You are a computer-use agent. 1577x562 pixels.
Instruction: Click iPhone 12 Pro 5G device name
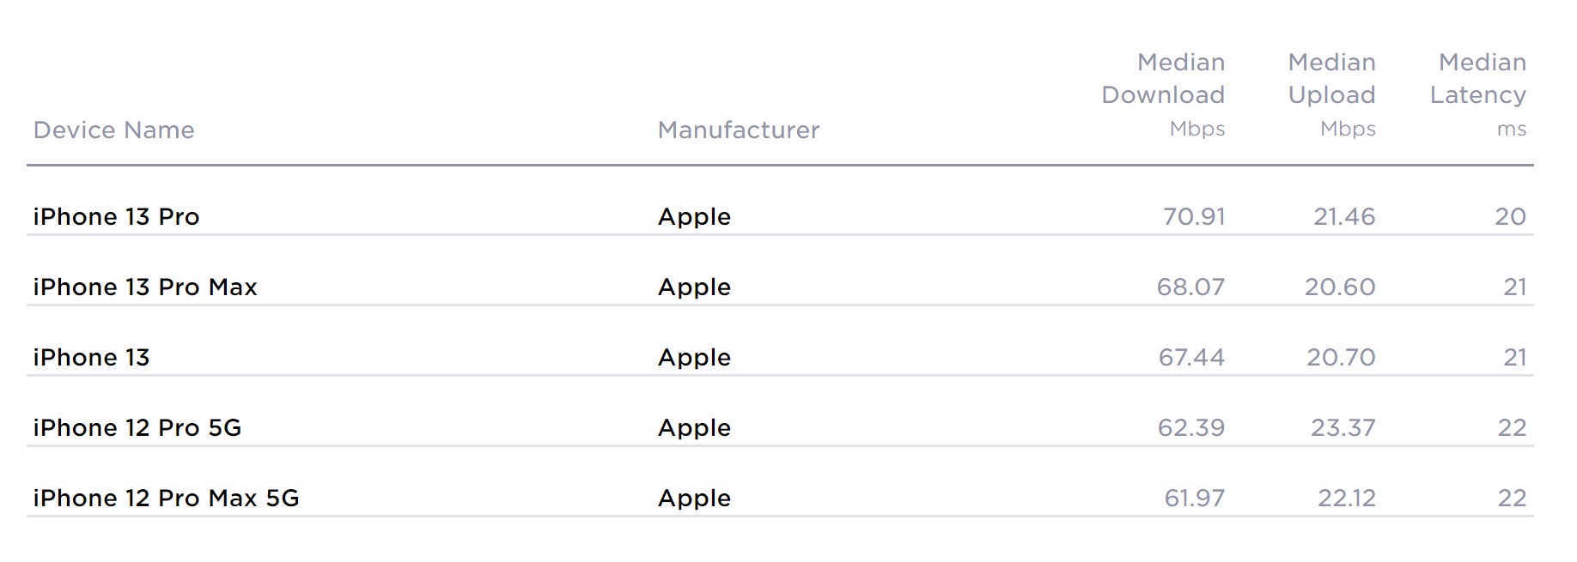point(137,427)
